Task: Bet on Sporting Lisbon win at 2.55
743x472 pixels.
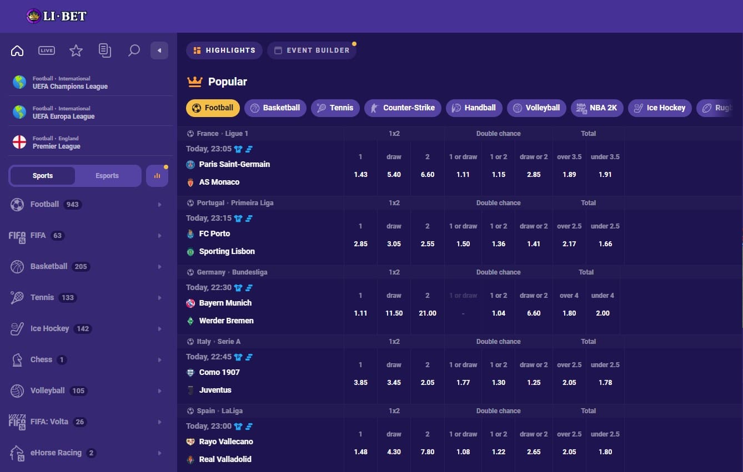Action: 427,244
